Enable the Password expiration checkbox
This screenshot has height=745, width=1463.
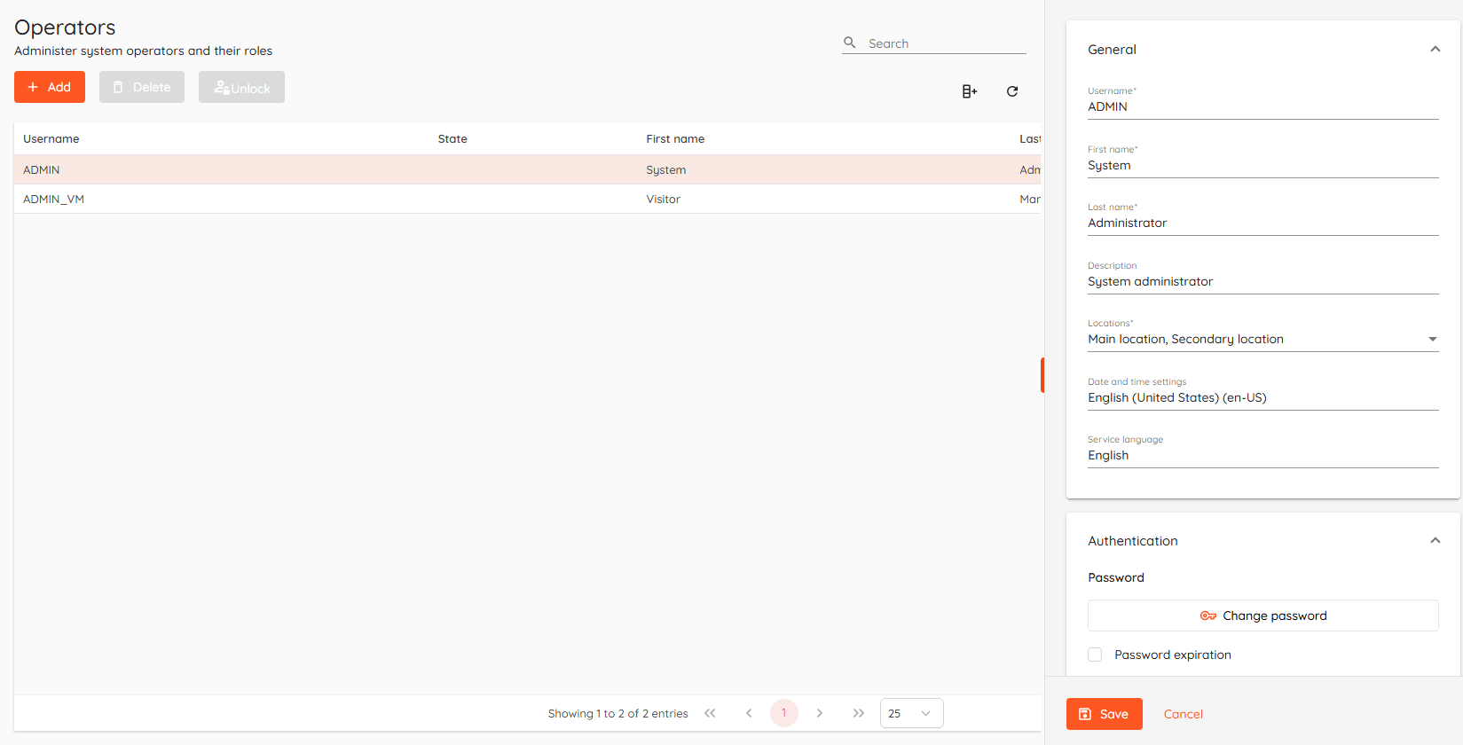coord(1095,655)
